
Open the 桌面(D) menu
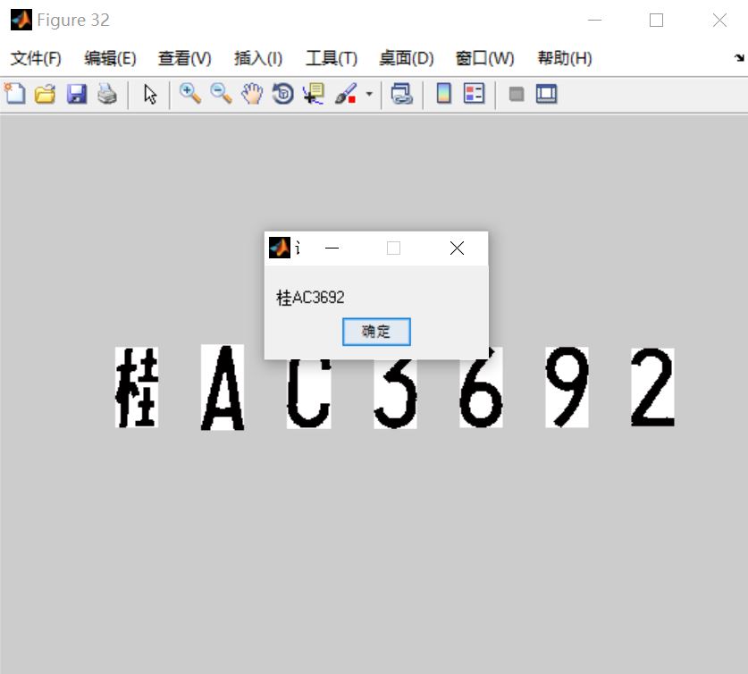(407, 58)
